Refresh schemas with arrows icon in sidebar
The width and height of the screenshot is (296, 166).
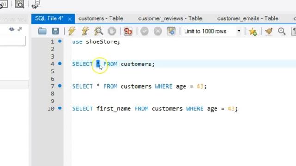pyautogui.click(x=12, y=30)
